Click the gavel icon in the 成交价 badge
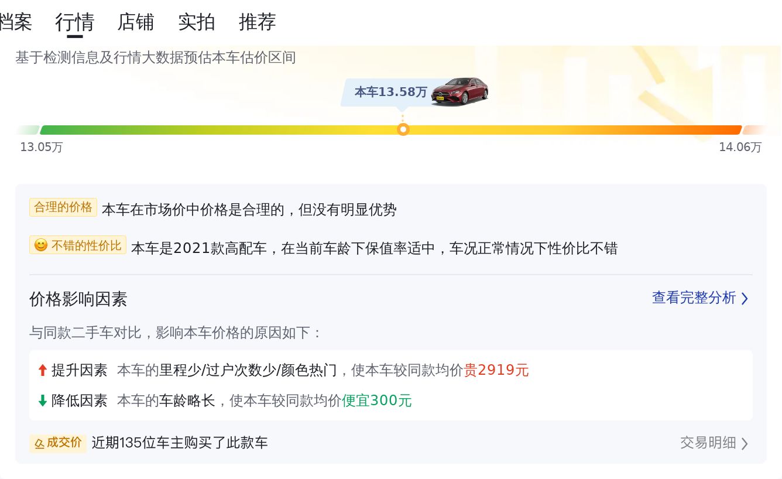This screenshot has height=479, width=782. point(39,443)
